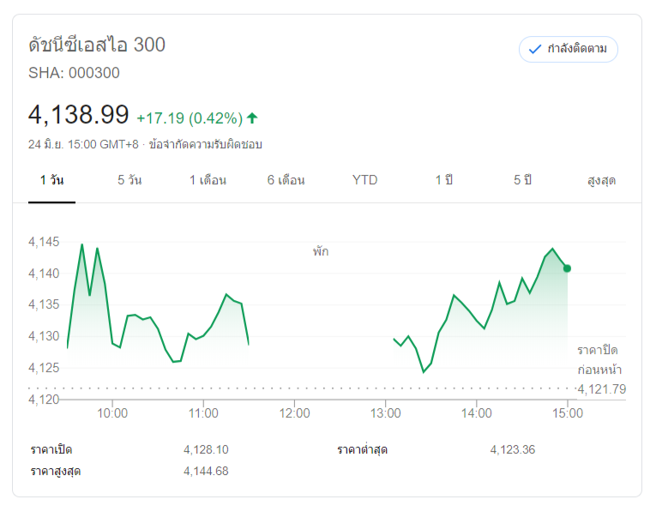Click the green up arrow icon
The width and height of the screenshot is (656, 505).
click(x=252, y=117)
